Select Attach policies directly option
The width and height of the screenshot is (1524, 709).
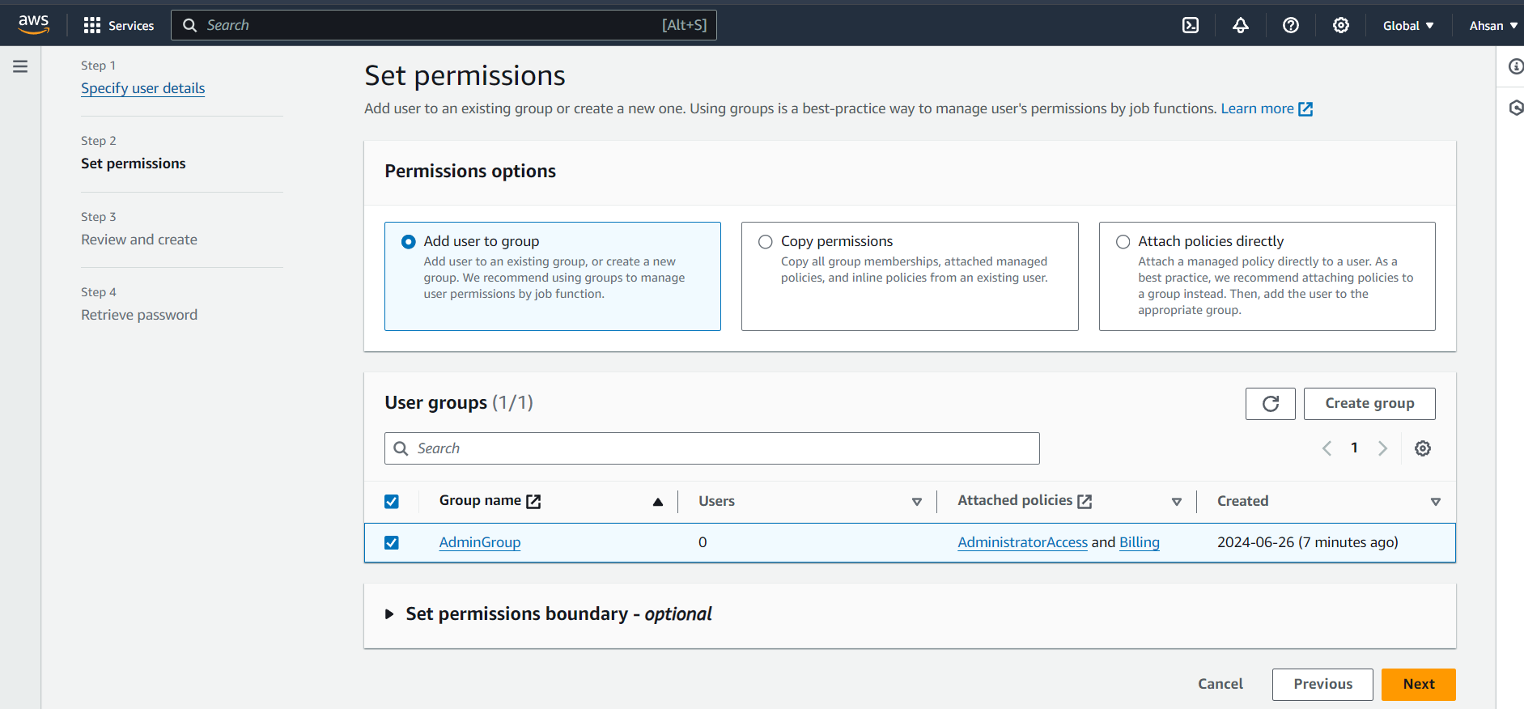click(x=1123, y=242)
